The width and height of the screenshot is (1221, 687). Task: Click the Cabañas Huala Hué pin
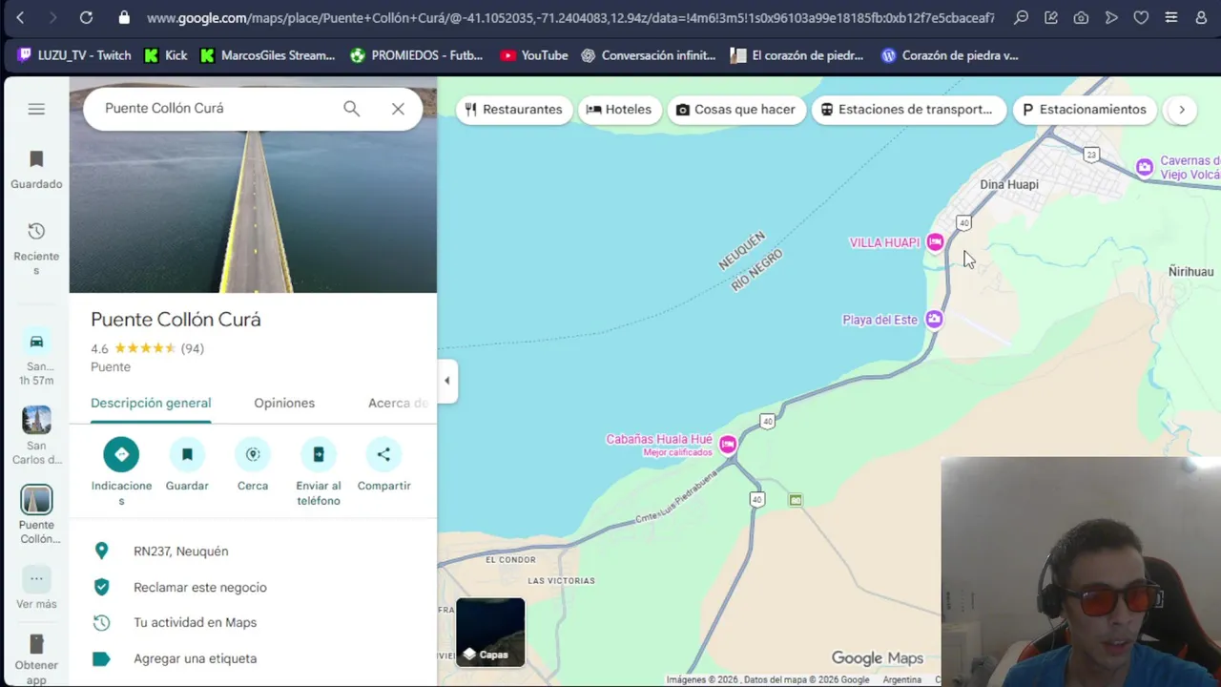[728, 444]
